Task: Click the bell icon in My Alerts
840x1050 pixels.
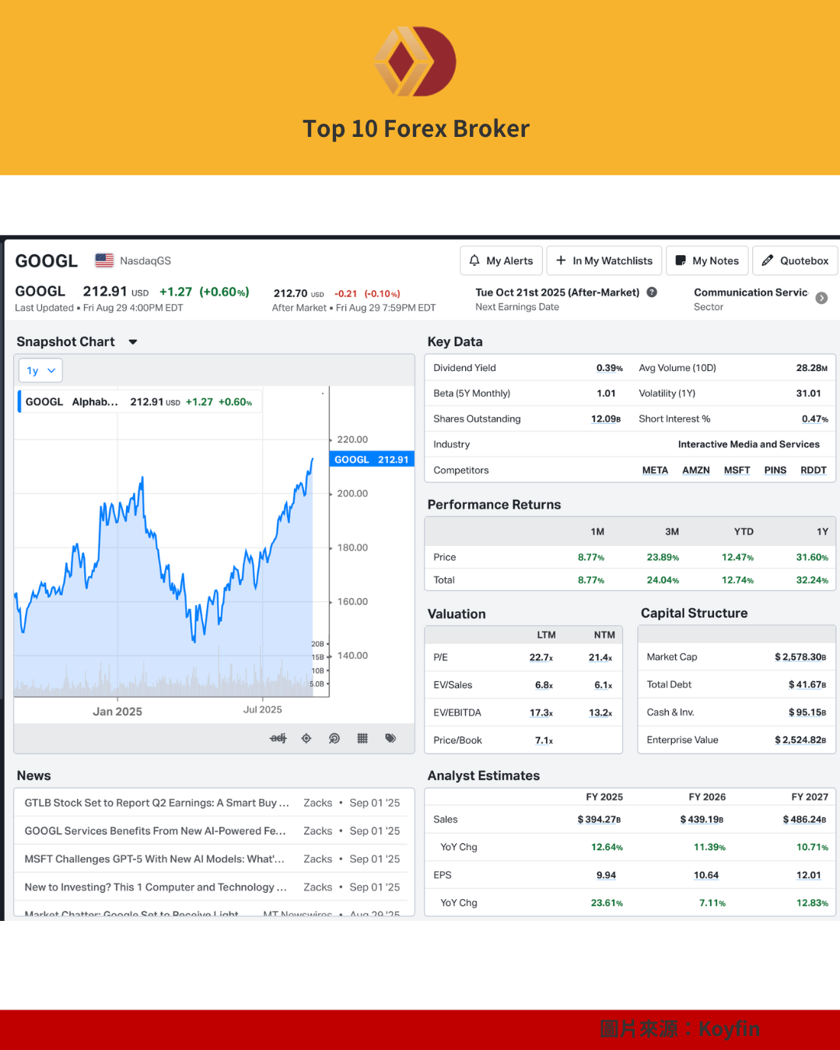Action: pyautogui.click(x=474, y=261)
